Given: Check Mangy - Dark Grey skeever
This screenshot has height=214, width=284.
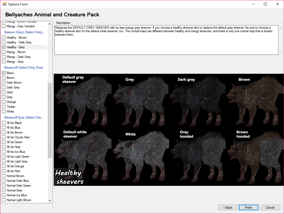Looking at the screenshot, I should click(3, 57).
